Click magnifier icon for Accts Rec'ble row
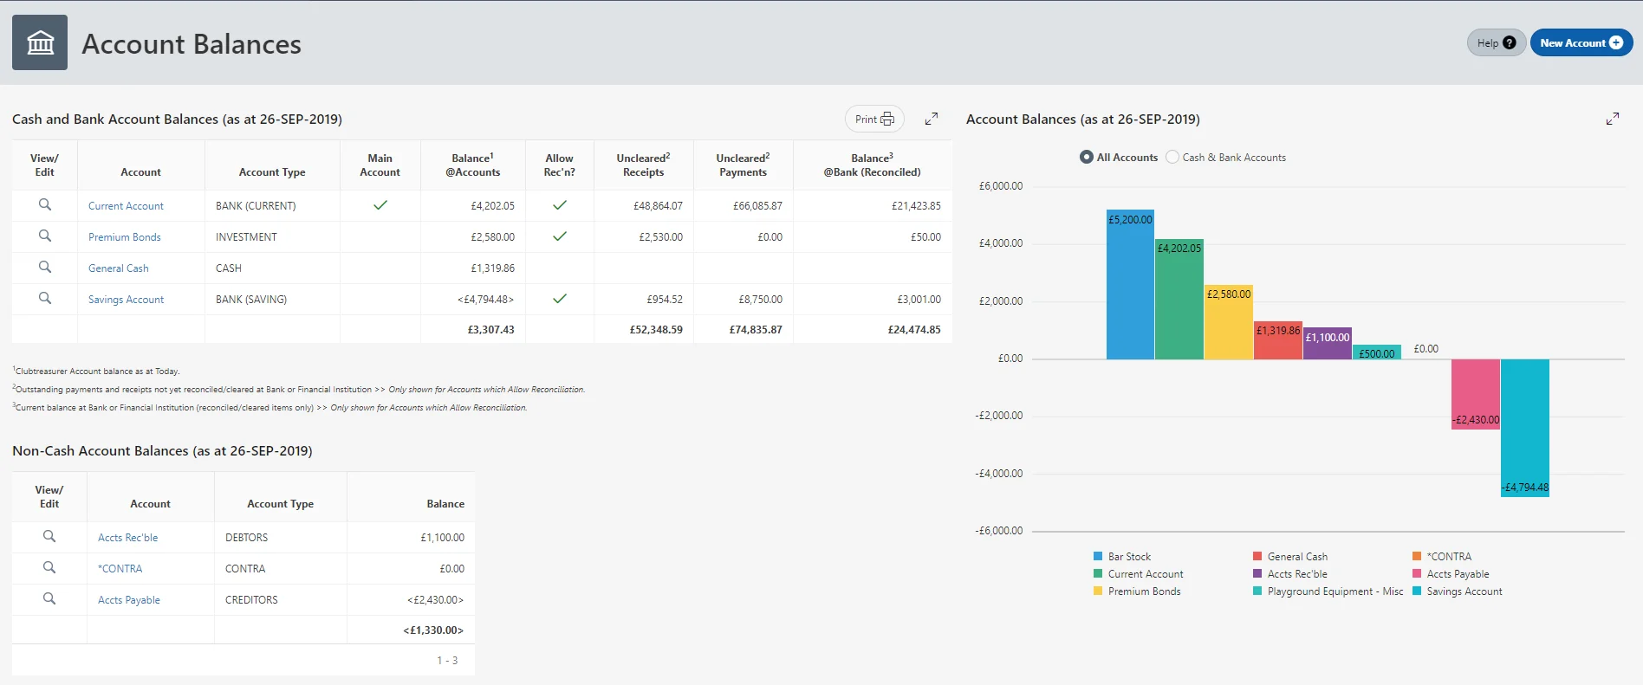1643x685 pixels. click(49, 537)
